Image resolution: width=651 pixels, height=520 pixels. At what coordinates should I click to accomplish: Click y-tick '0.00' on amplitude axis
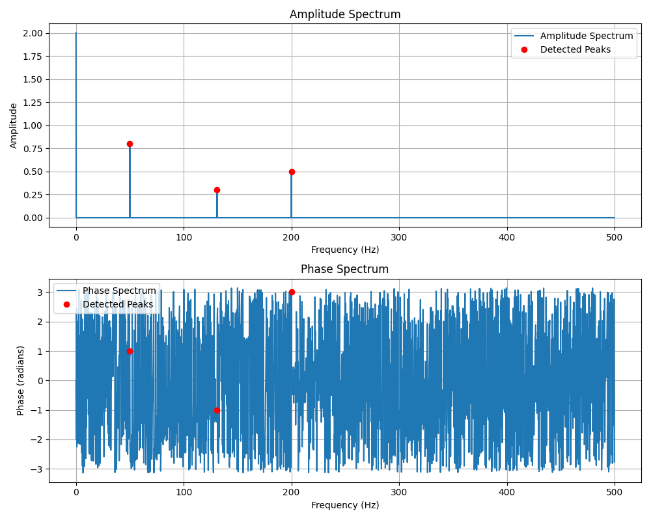tap(33, 218)
